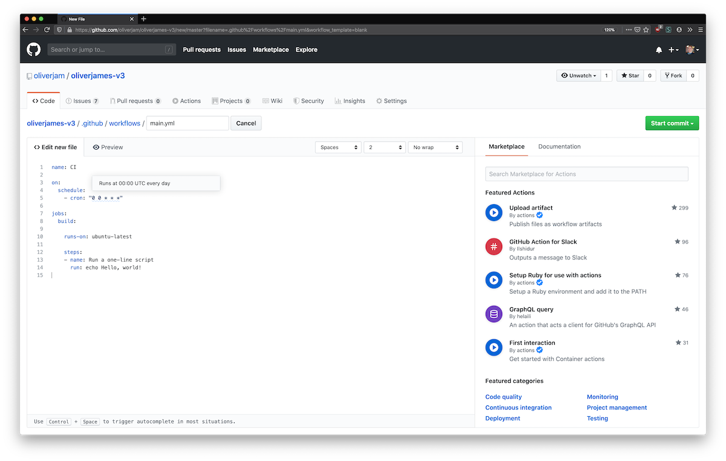Open the notifications bell icon
This screenshot has width=726, height=461.
click(659, 50)
